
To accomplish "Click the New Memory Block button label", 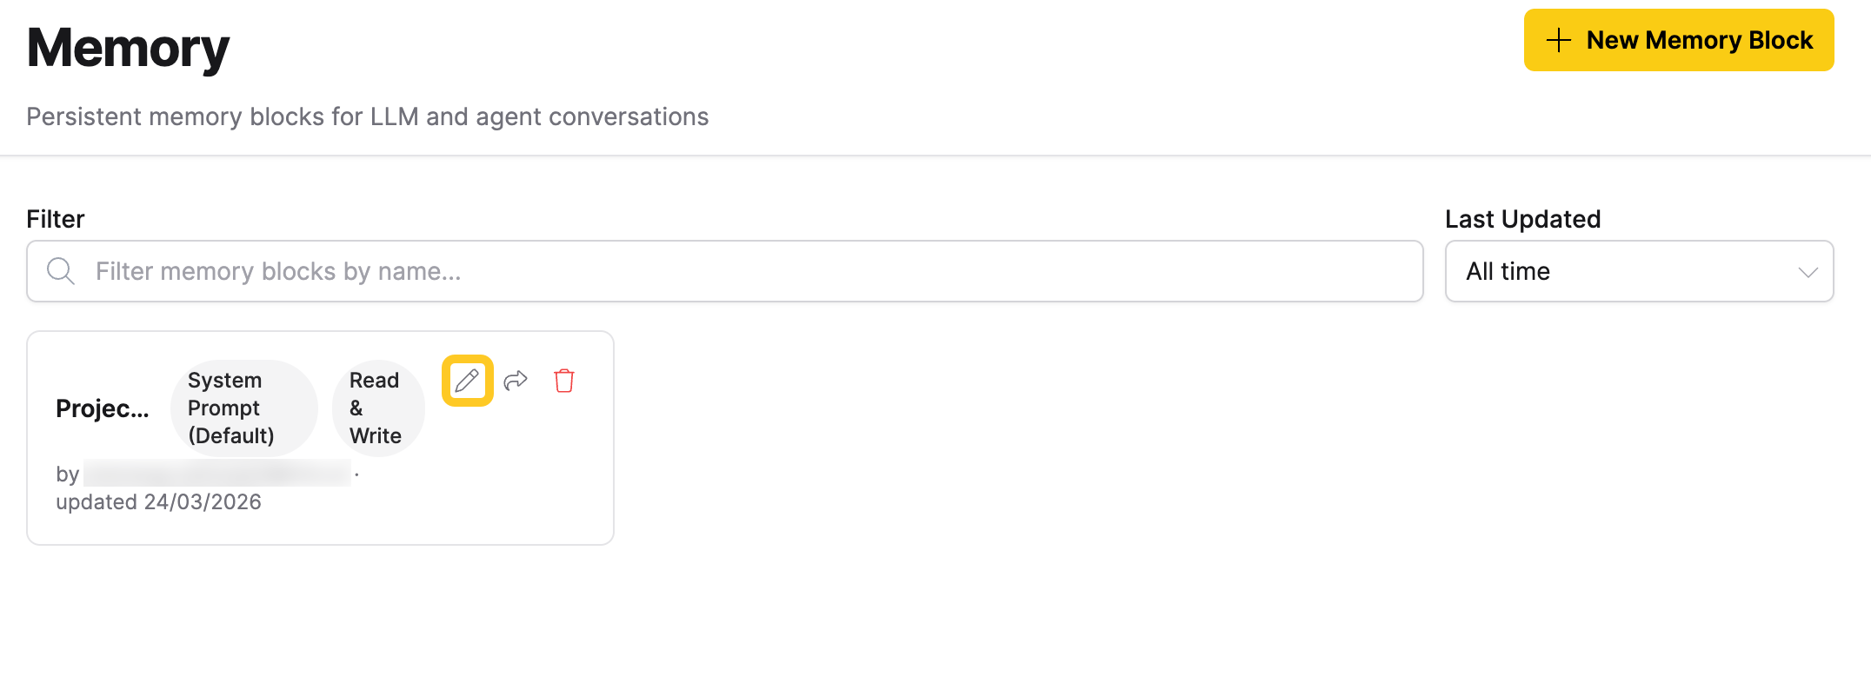I will pyautogui.click(x=1699, y=40).
